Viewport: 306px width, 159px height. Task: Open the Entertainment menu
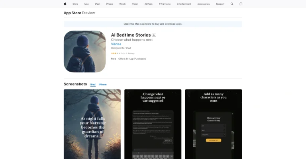[x=184, y=4]
